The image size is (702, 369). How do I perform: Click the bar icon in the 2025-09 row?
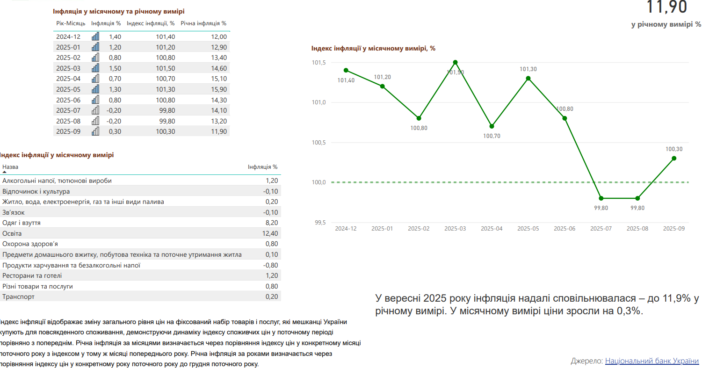pos(95,131)
